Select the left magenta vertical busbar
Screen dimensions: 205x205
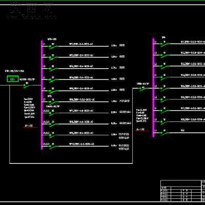tap(42, 95)
